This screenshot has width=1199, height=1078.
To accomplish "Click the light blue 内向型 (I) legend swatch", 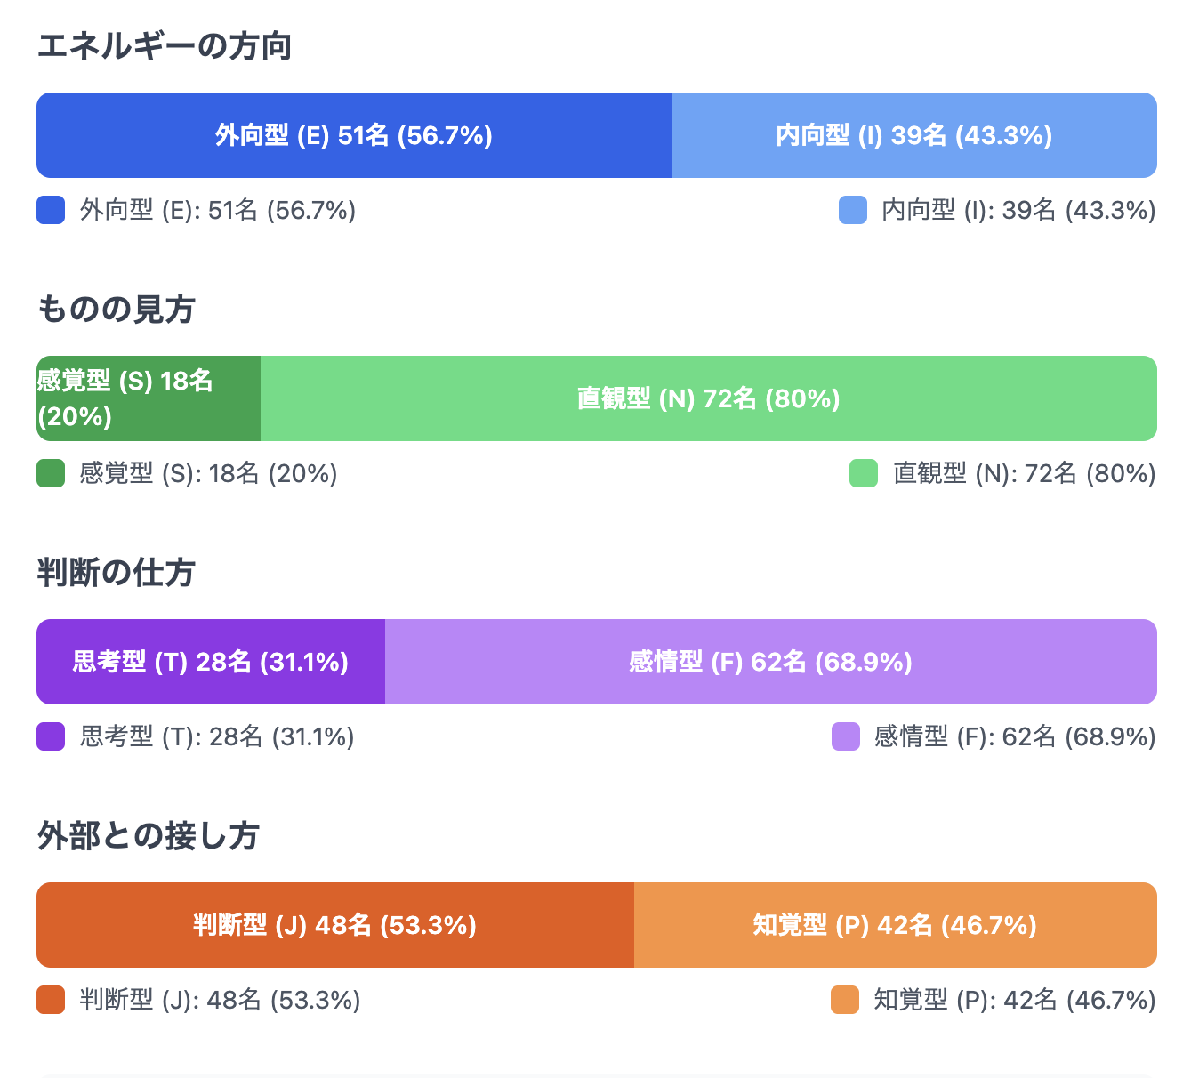I will click(853, 210).
